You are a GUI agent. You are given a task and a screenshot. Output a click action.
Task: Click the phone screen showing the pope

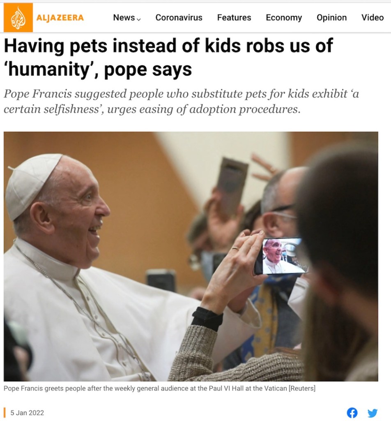click(282, 256)
